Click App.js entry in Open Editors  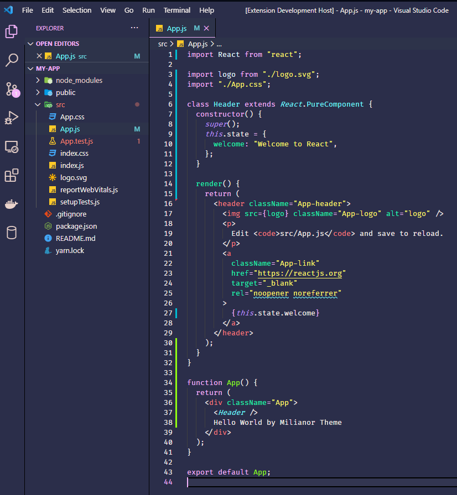pyautogui.click(x=87, y=56)
